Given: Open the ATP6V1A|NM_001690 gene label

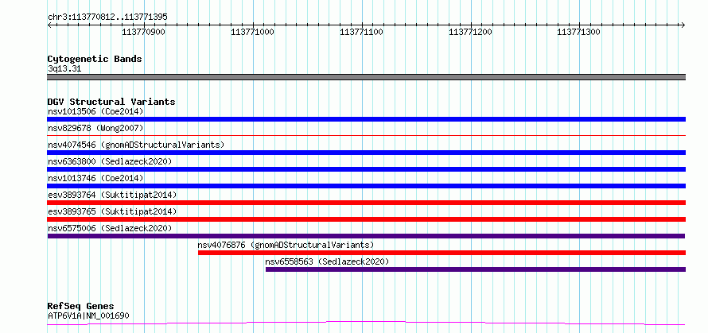Looking at the screenshot, I should point(88,316).
